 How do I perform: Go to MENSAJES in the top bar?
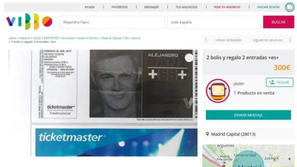click(x=151, y=7)
